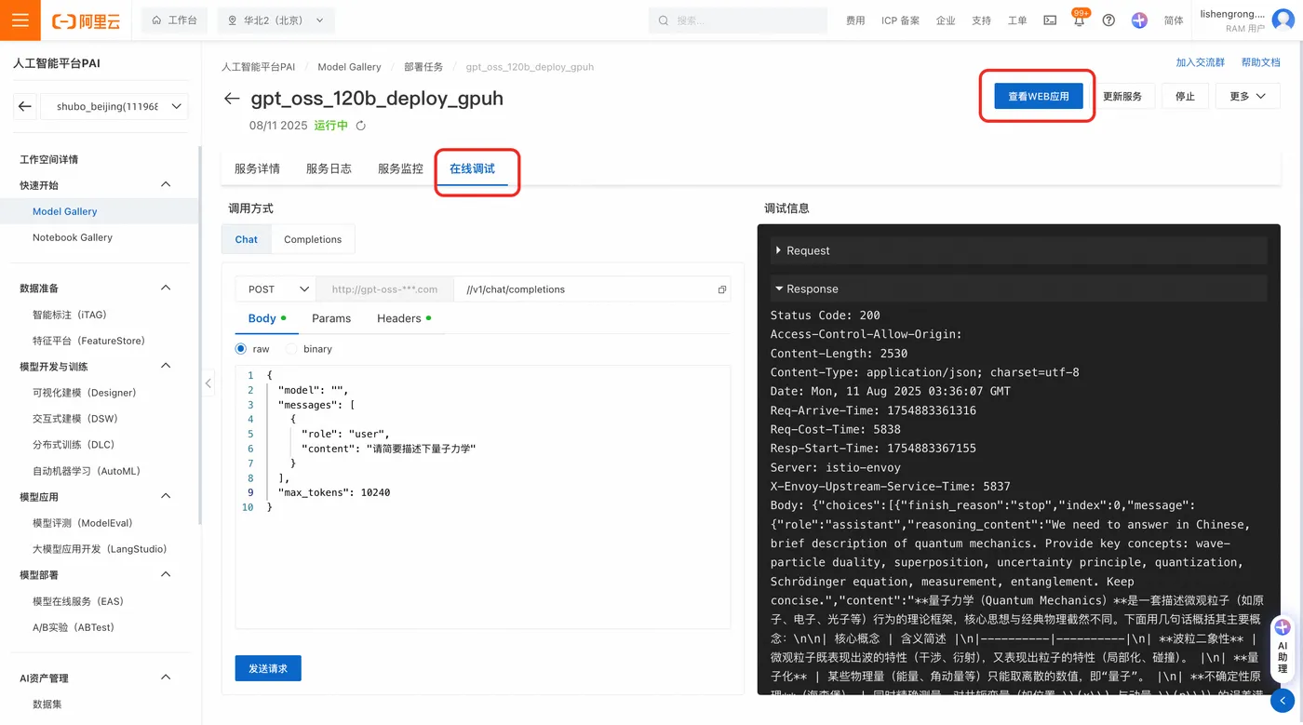Click the Model Gallery breadcrumb
This screenshot has height=725, width=1303.
[349, 67]
